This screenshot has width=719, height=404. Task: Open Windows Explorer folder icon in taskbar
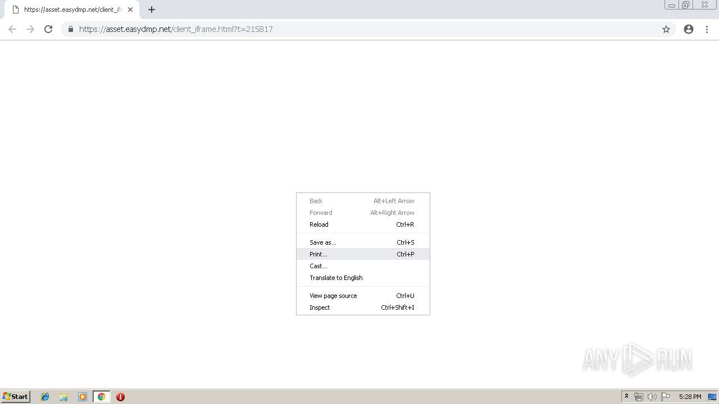click(63, 397)
